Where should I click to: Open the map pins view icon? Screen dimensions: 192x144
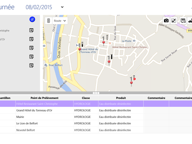pos(183,20)
